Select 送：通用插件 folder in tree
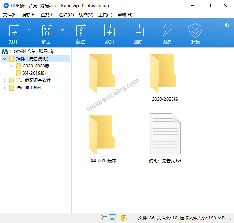 (29, 88)
